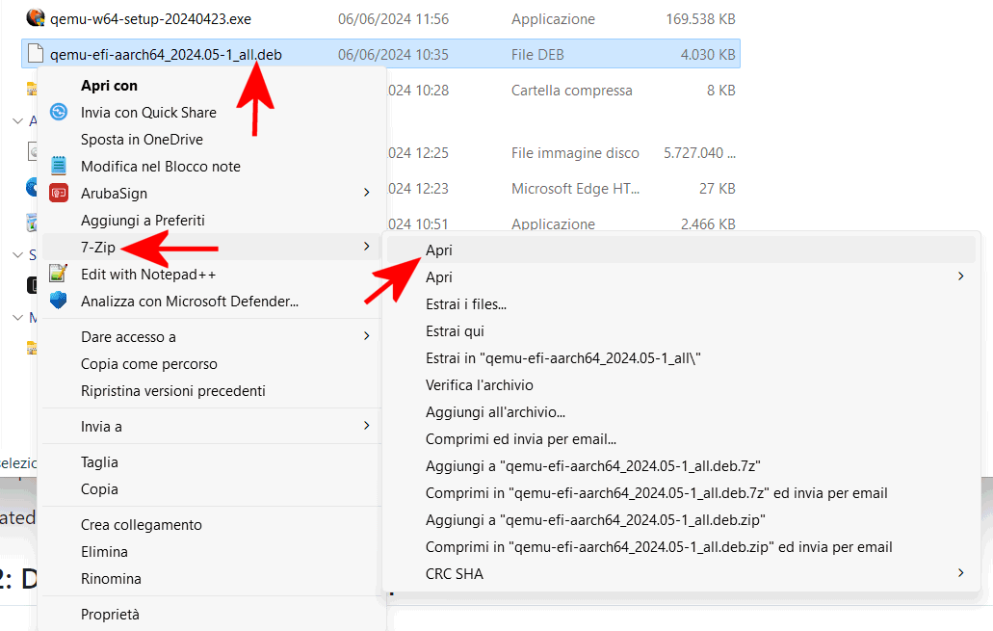Click file name qemu-w64-setup-20240423.exe
Screen dimensions: 993x631
(150, 19)
